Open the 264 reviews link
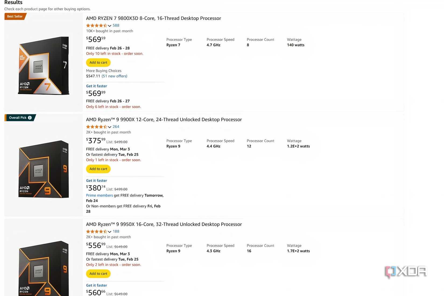Viewport: 444px width, 296px height. click(116, 127)
